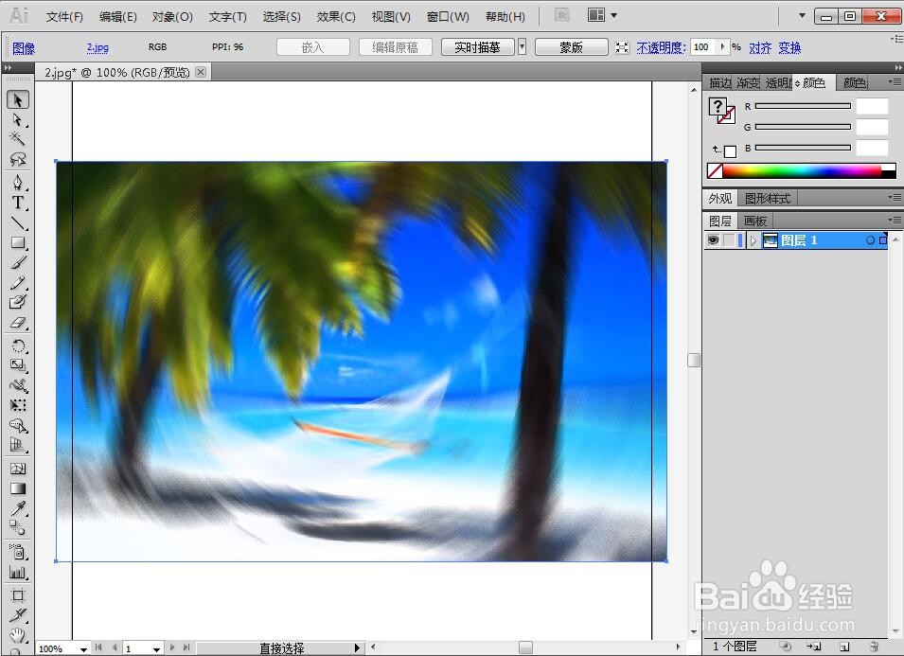Screen dimensions: 904x656
Task: Select the Column Graph tool
Action: coord(18,572)
